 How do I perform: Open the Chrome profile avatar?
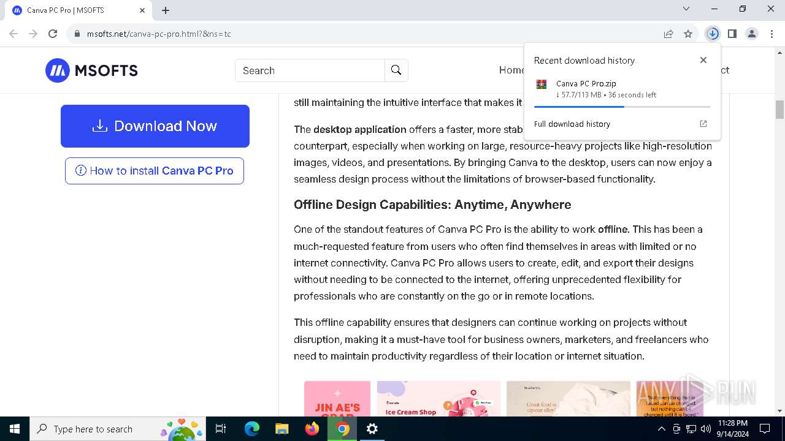pos(751,34)
